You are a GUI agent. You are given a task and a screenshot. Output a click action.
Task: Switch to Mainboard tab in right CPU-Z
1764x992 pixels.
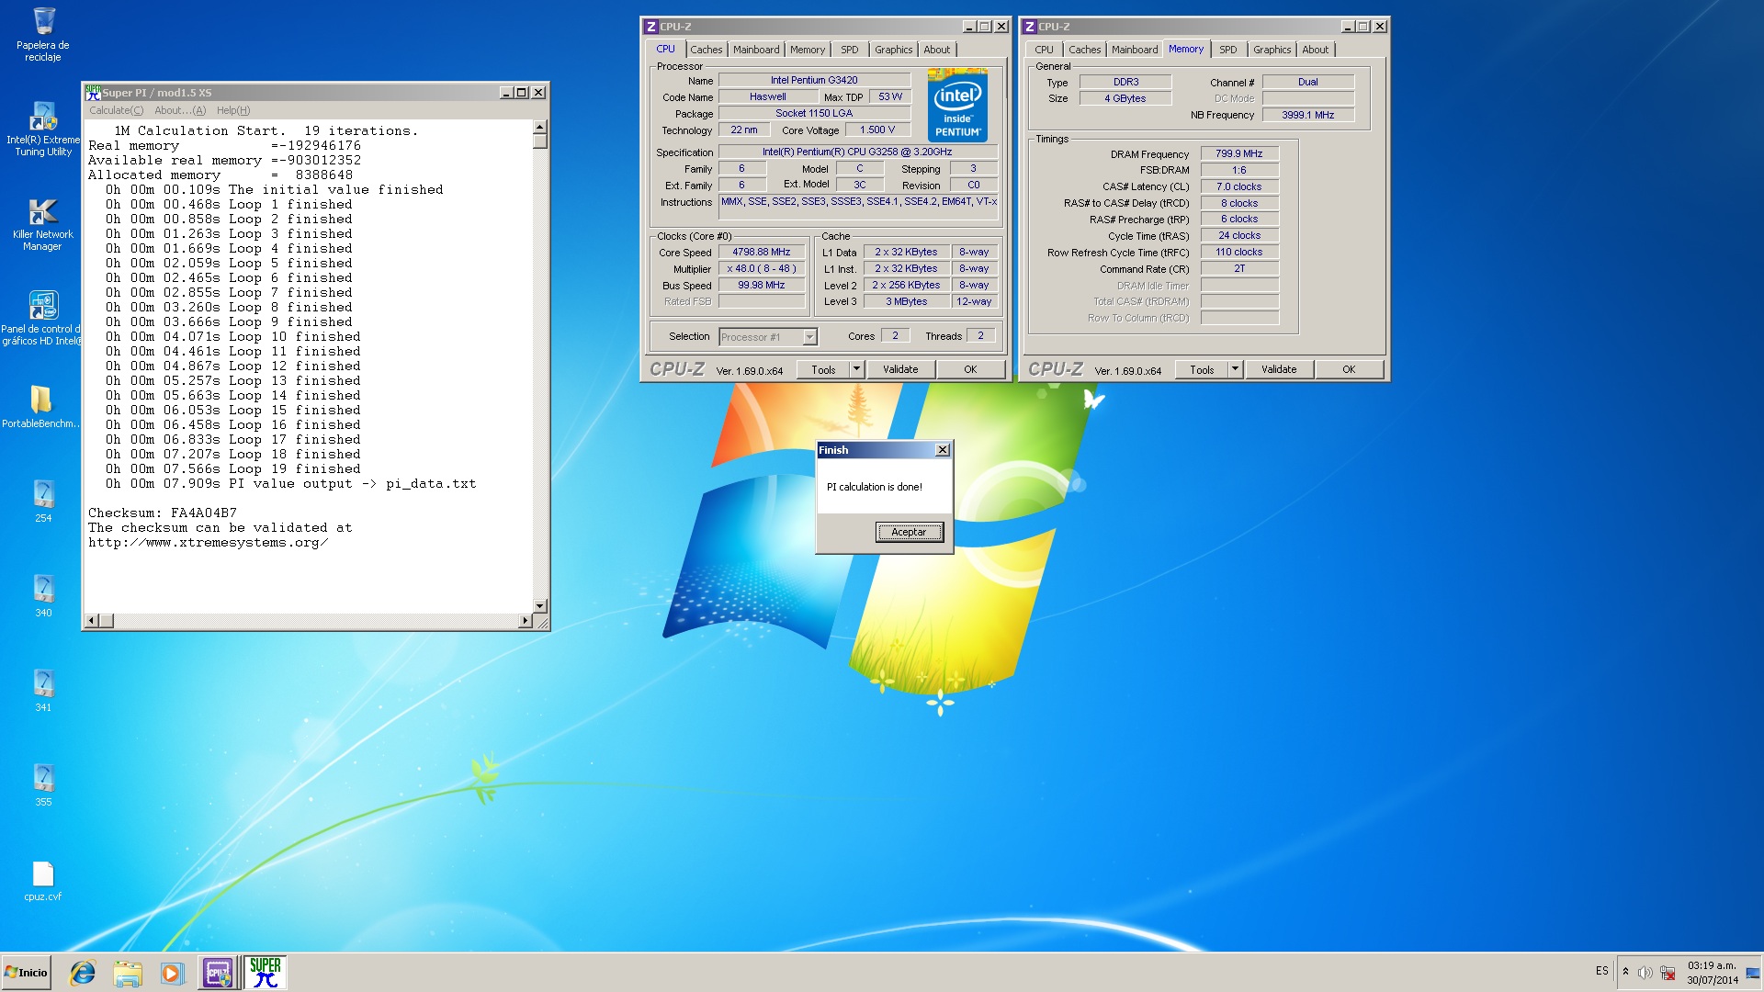click(x=1135, y=50)
